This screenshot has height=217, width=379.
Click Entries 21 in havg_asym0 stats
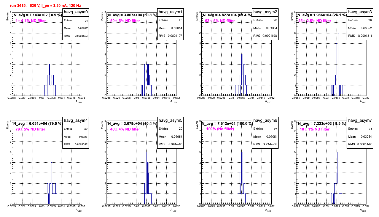tap(76, 20)
